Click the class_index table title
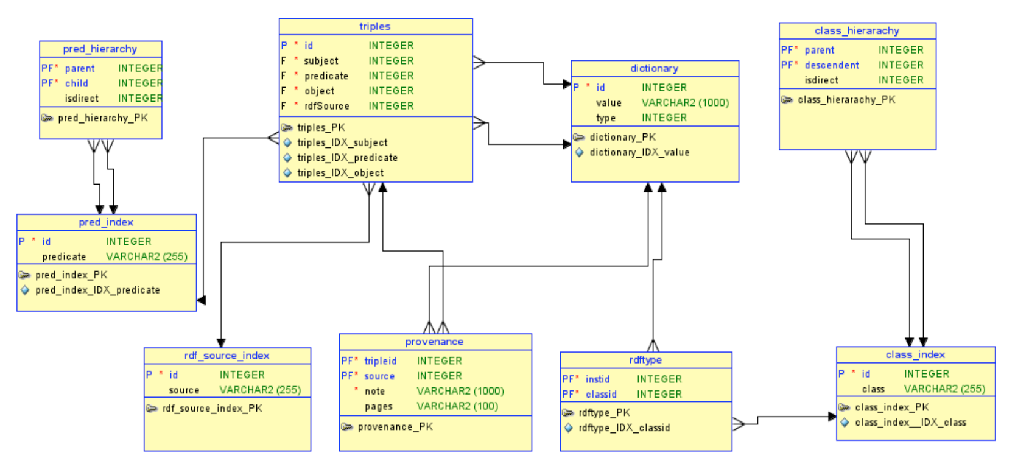The height and width of the screenshot is (475, 1015). (x=915, y=354)
